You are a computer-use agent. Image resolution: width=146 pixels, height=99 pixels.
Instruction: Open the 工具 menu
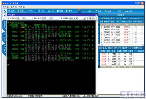(14, 7)
